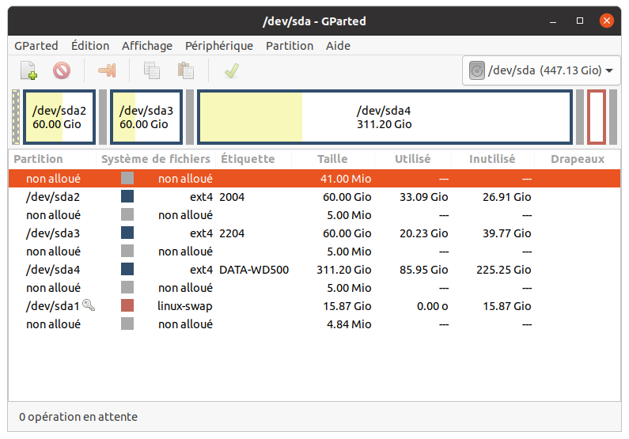Click the New partition toolbar icon
This screenshot has height=439, width=629.
click(x=29, y=70)
